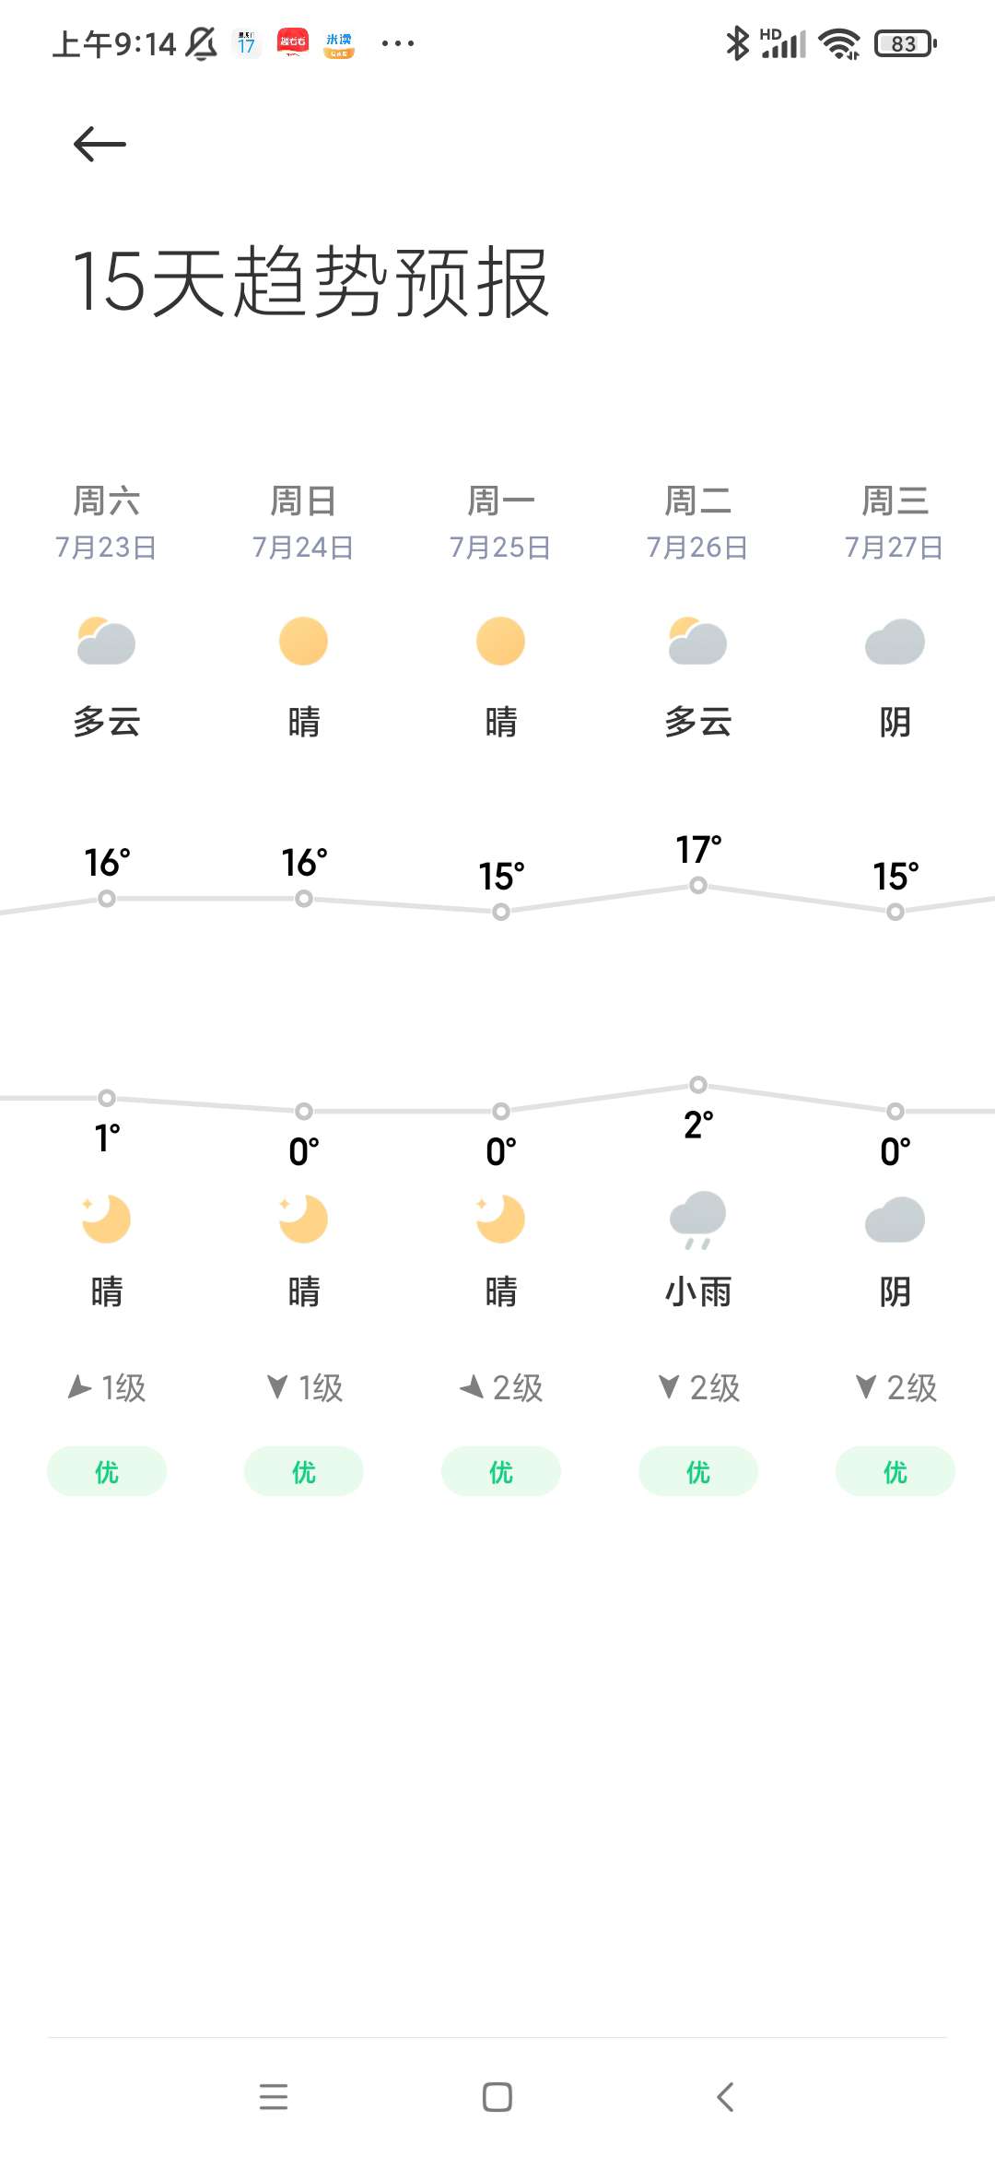Open the Android recent apps menu button

pyautogui.click(x=274, y=2097)
